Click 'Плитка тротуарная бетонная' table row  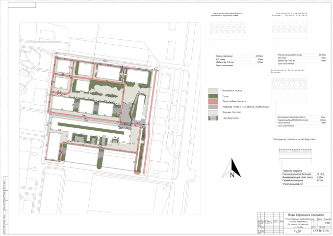[302, 55]
